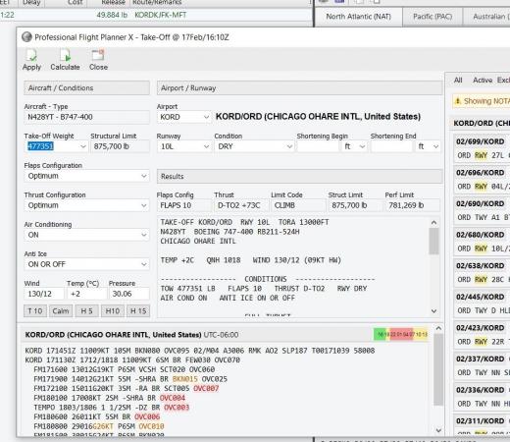Click the Active NOTAM filter tab
The width and height of the screenshot is (510, 442).
tap(483, 80)
